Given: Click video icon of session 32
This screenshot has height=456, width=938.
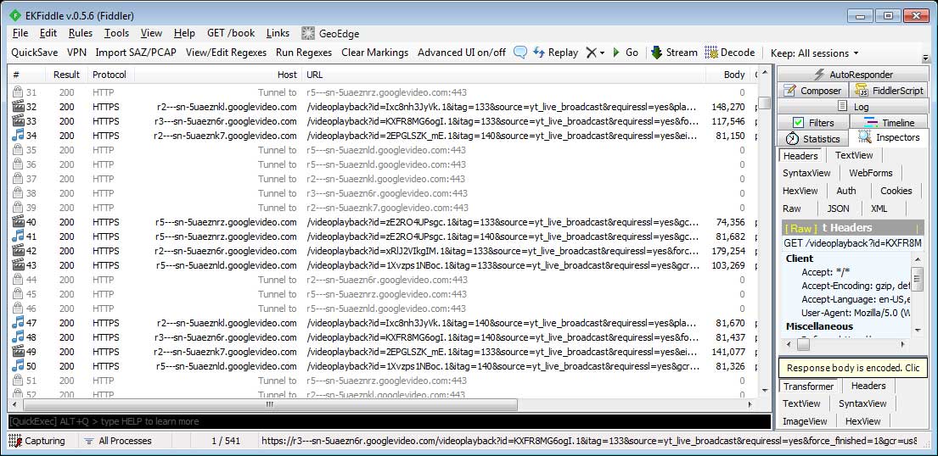Looking at the screenshot, I should (18, 107).
